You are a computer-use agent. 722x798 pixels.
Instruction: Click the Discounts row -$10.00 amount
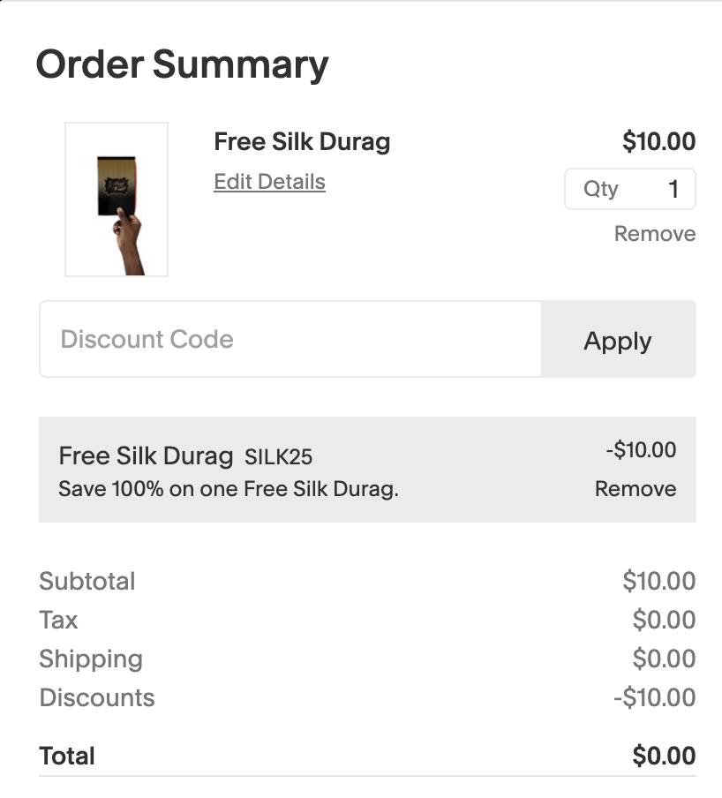pos(654,698)
